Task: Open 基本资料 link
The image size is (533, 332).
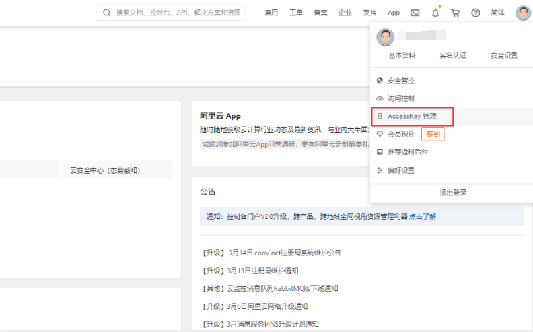Action: click(402, 55)
